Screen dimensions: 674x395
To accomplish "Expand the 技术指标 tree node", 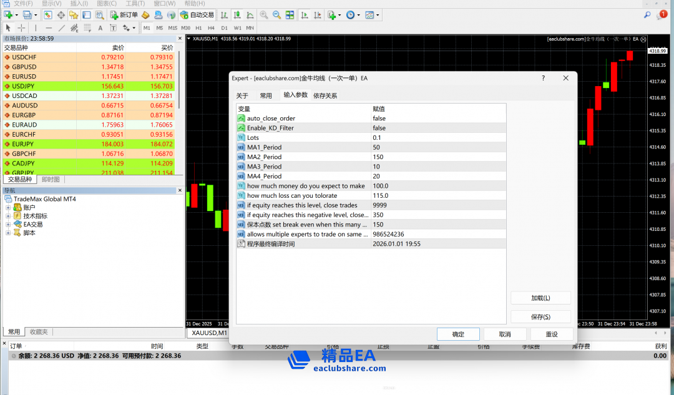I will [x=9, y=216].
